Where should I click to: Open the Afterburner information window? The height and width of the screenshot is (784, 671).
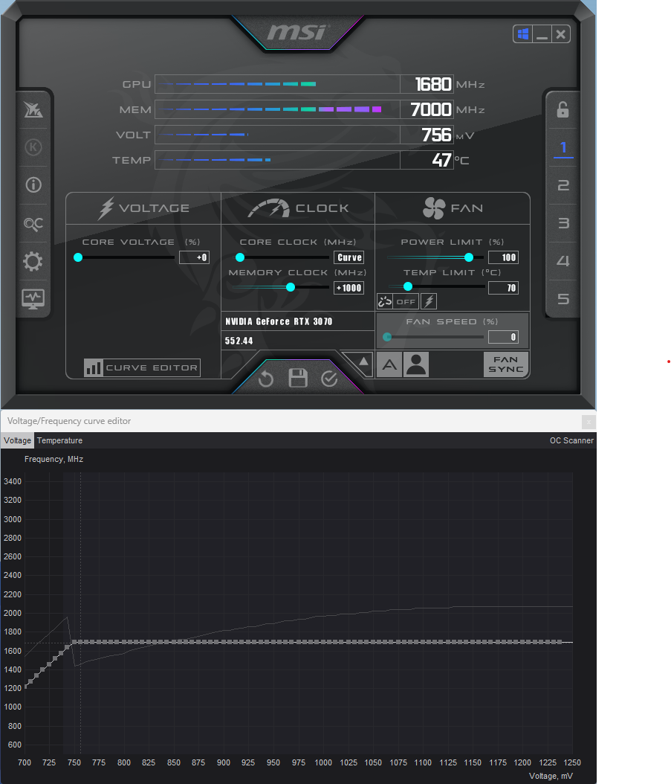pyautogui.click(x=33, y=184)
